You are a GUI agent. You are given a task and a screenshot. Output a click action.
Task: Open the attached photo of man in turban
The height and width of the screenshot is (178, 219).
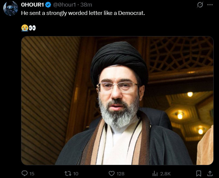click(117, 100)
